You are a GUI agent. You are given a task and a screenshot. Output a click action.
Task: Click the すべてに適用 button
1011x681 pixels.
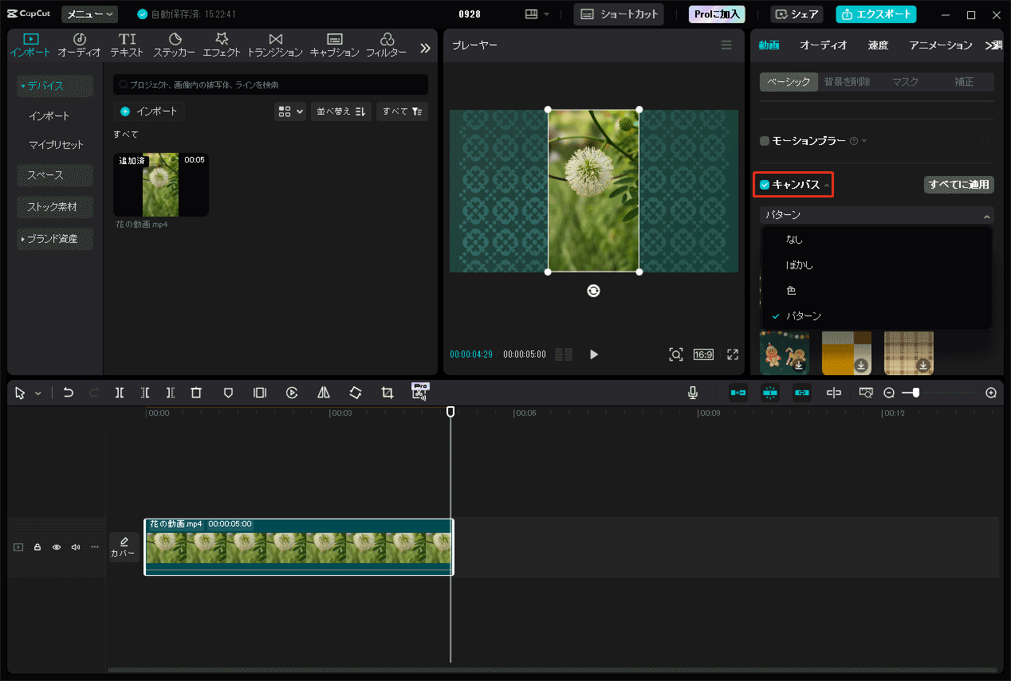click(958, 185)
